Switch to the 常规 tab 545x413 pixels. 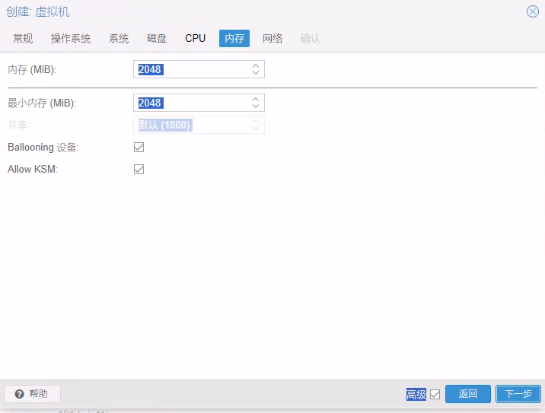click(23, 39)
